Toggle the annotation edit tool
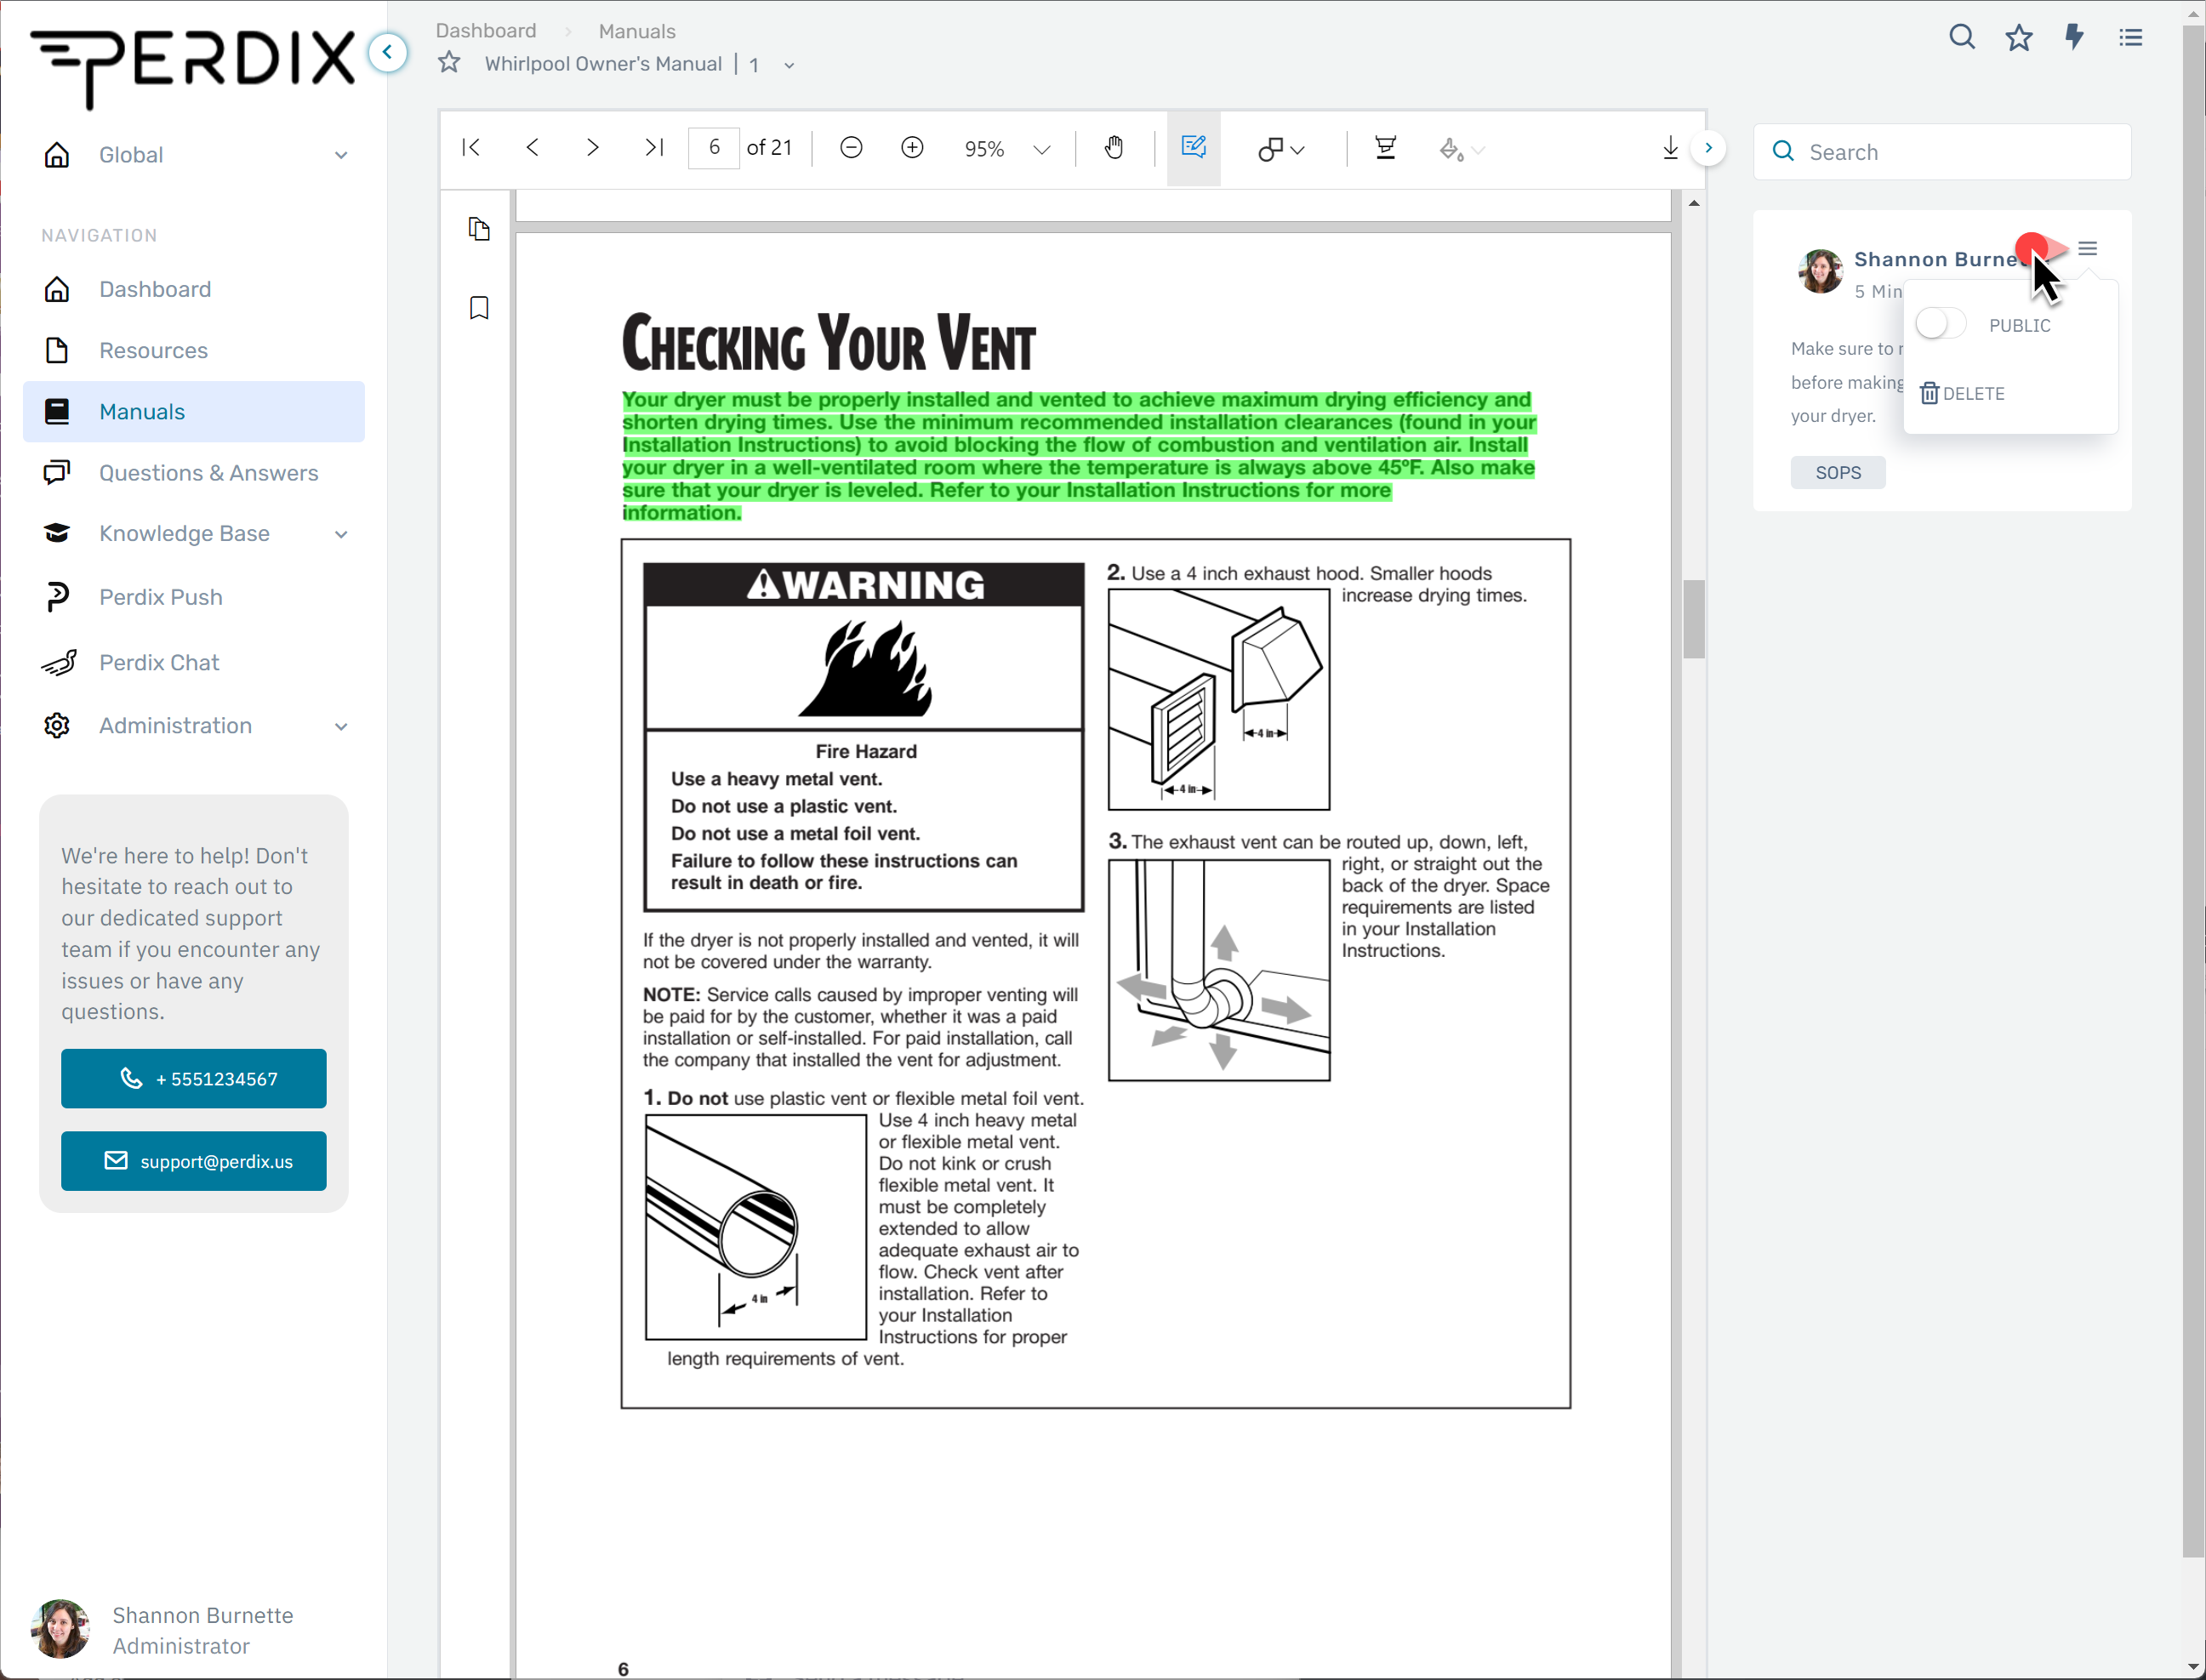 coord(1194,148)
